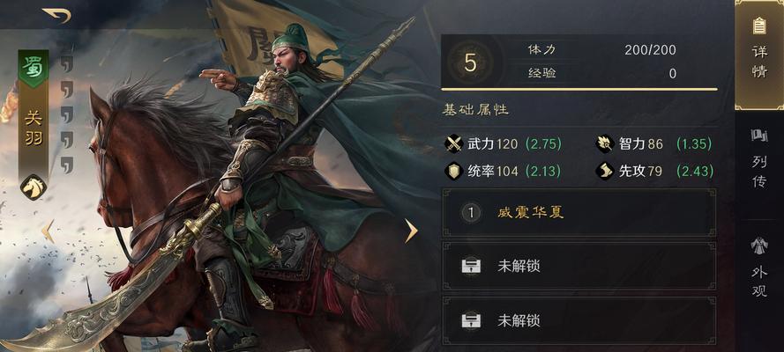Image resolution: width=784 pixels, height=352 pixels.
Task: Tap the gold experience progress bar
Action: click(x=579, y=89)
